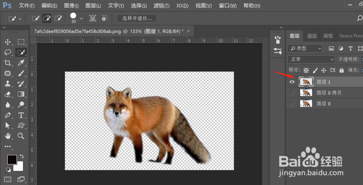Click the lock all icon
This screenshot has width=363, height=185.
point(342,70)
